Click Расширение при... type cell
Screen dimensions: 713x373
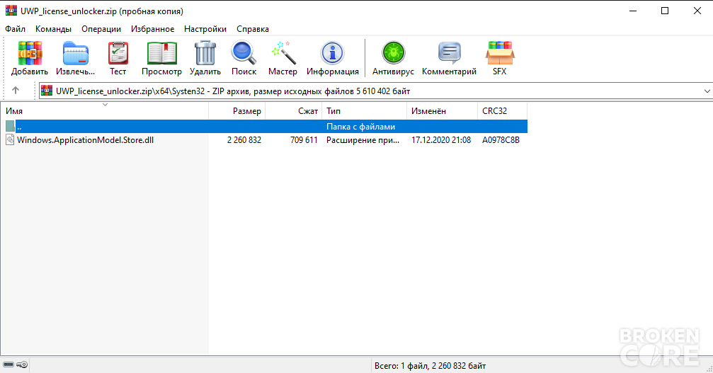(363, 140)
